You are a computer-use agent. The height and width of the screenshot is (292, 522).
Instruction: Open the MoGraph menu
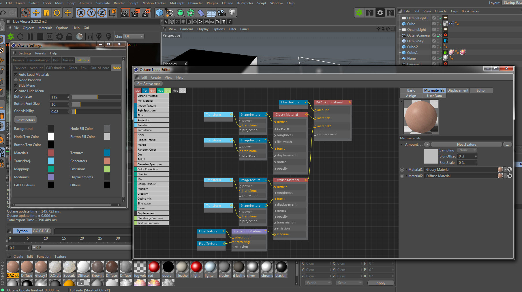(x=177, y=3)
